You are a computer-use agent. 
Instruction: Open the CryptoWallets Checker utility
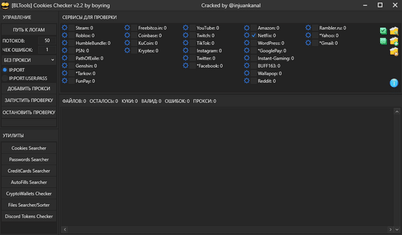29,194
